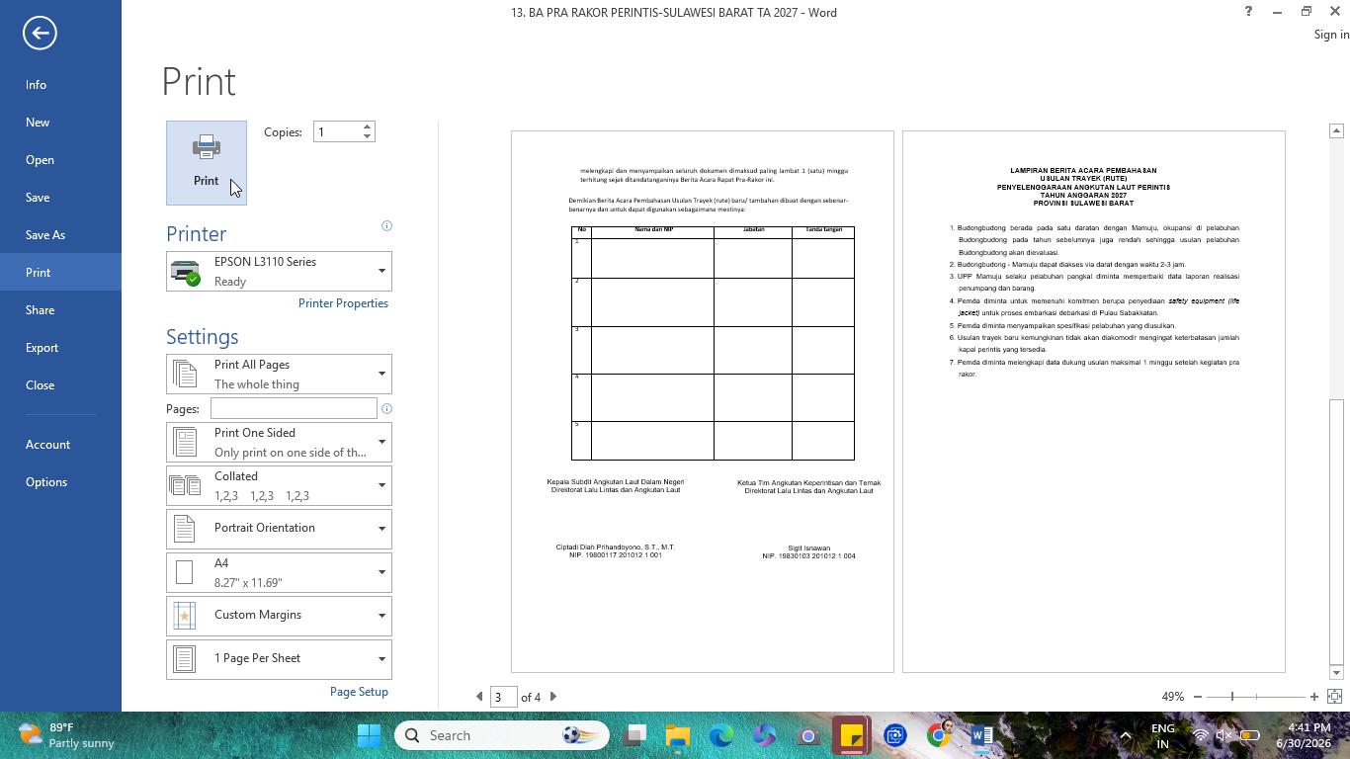Screen dimensions: 1350x759
Task: Click the printer info icon beside Printer heading
Action: 386,225
